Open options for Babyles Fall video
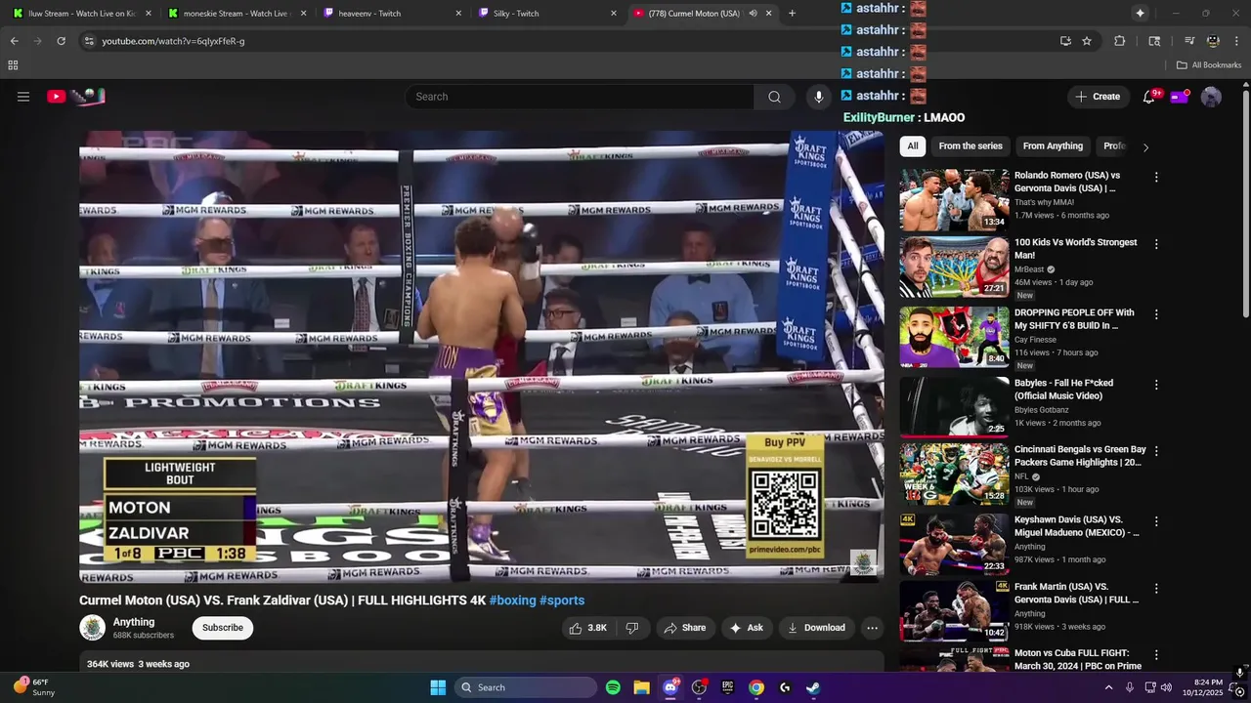Image resolution: width=1251 pixels, height=703 pixels. (x=1156, y=385)
